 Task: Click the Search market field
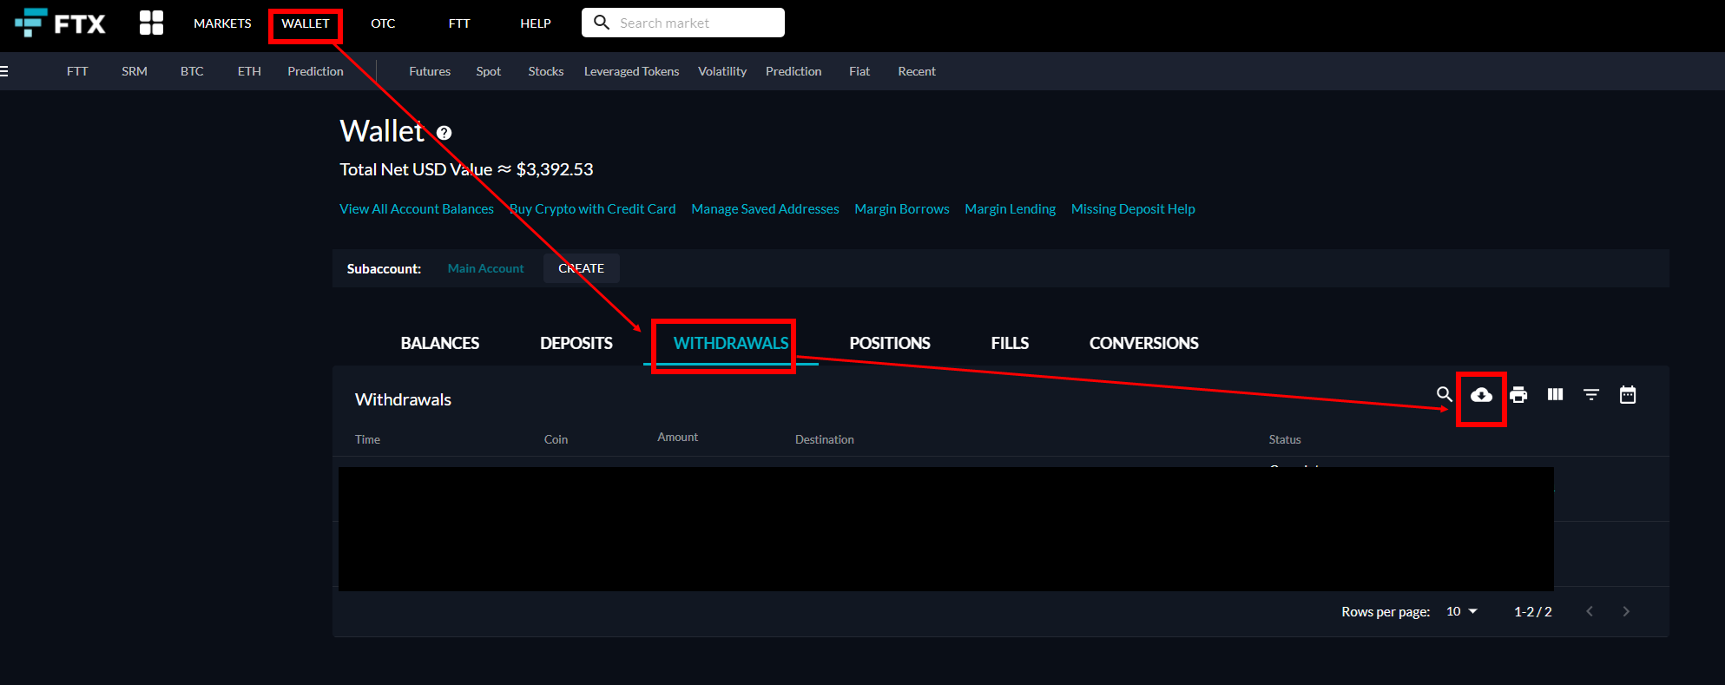coord(683,23)
